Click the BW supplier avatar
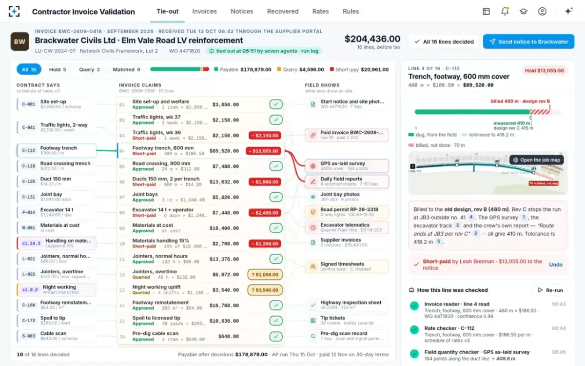The height and width of the screenshot is (366, 585). pos(20,41)
